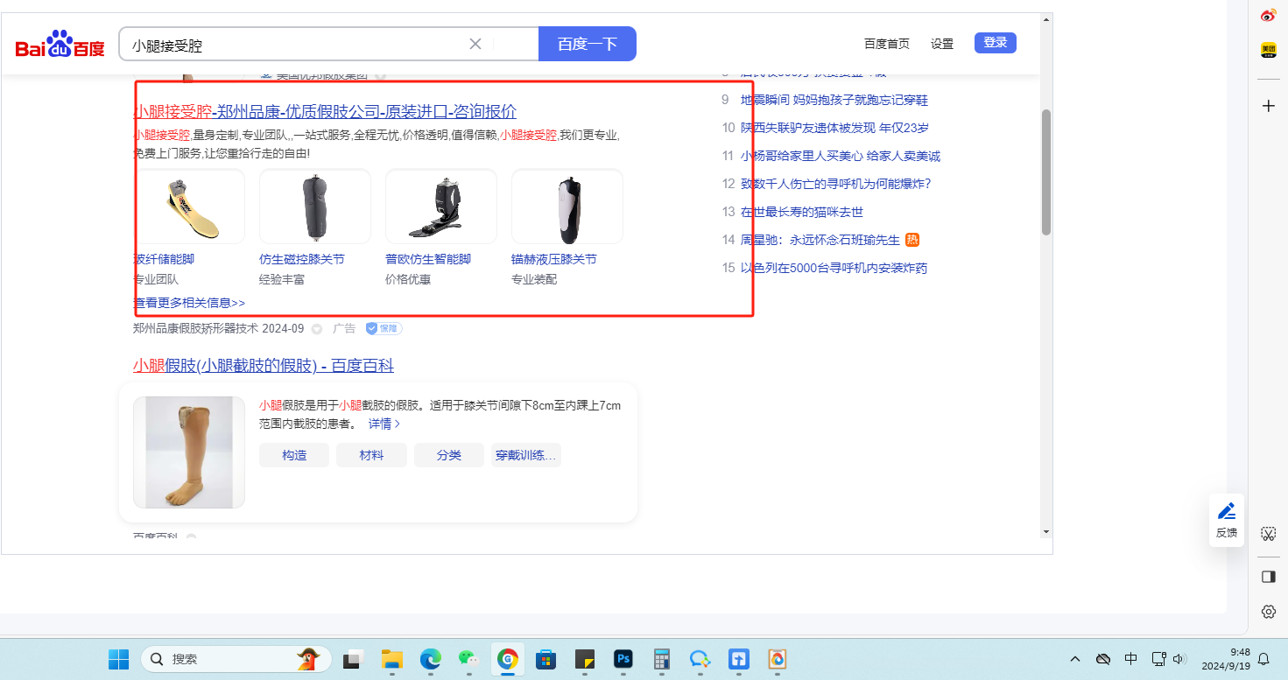Click the scrollbar up arrow
The image size is (1288, 680).
pos(1045,19)
